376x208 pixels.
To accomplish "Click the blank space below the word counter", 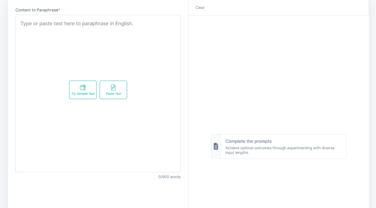I will (98, 194).
